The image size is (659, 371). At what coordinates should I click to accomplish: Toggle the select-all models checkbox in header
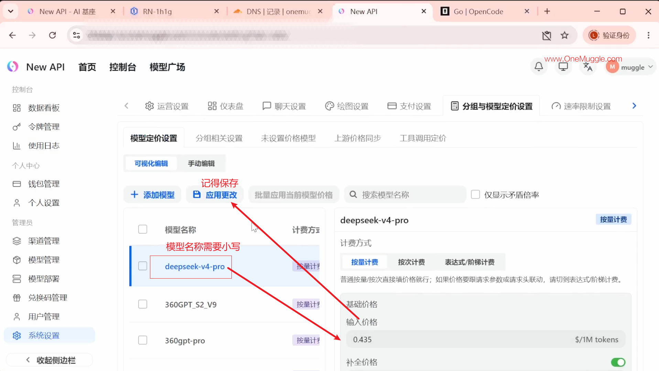[x=142, y=229]
